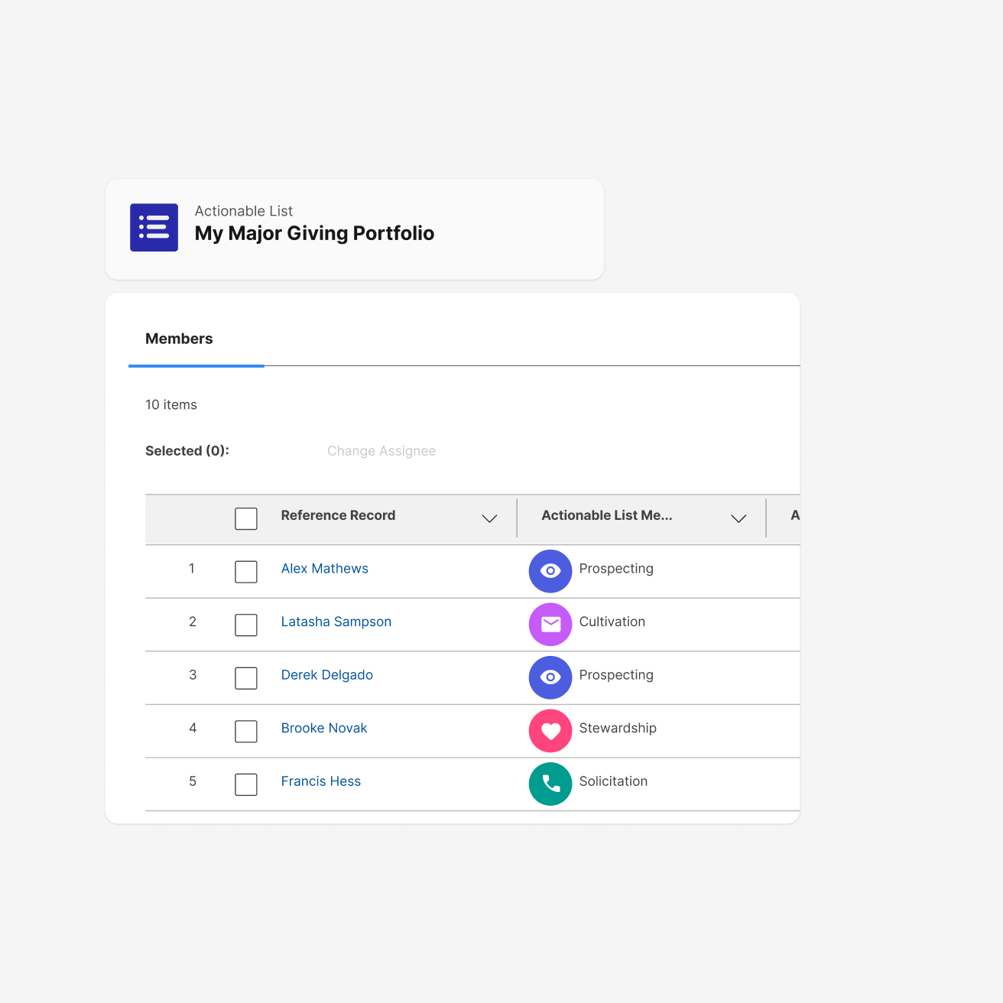Select the checkbox next to Brooke Novak

click(246, 731)
